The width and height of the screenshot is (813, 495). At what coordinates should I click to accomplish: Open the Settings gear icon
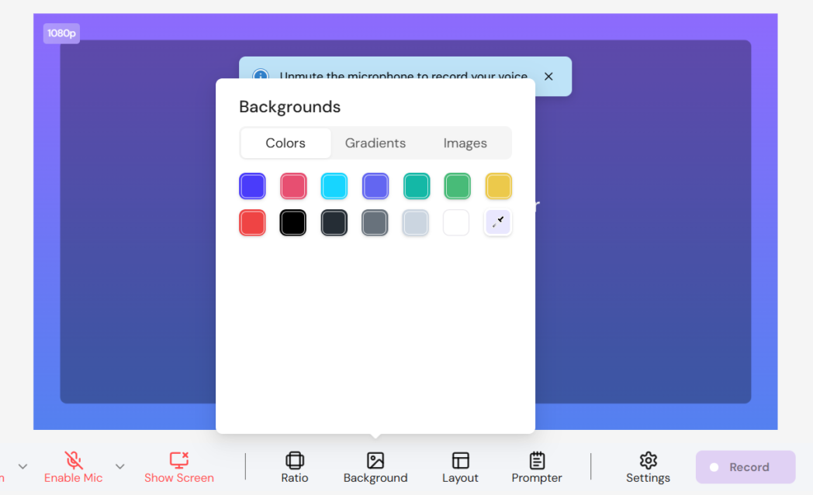tap(648, 459)
